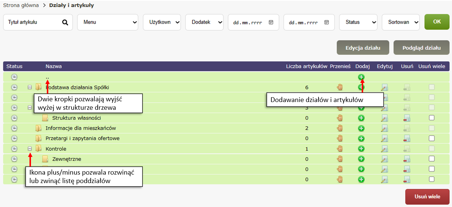Viewport: 452px width, 207px height.
Task: Open the Status dropdown filter
Action: pos(358,22)
